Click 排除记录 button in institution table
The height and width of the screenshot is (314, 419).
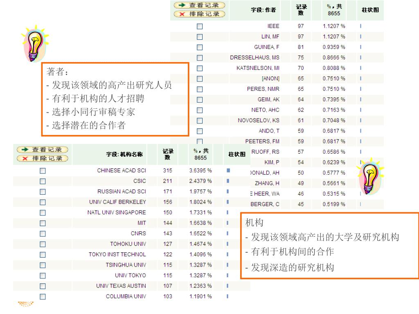(43, 158)
